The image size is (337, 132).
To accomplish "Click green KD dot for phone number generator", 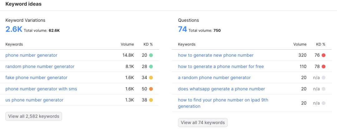I will point(151,55).
